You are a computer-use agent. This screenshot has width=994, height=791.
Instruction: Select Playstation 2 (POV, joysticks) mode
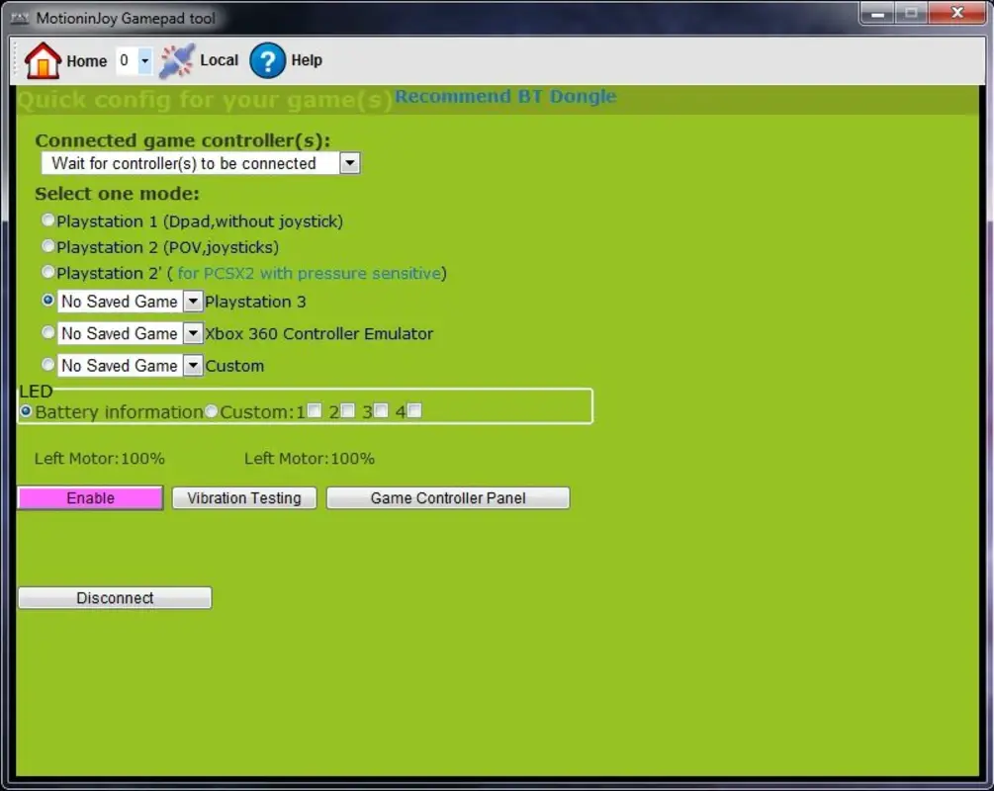coord(47,245)
